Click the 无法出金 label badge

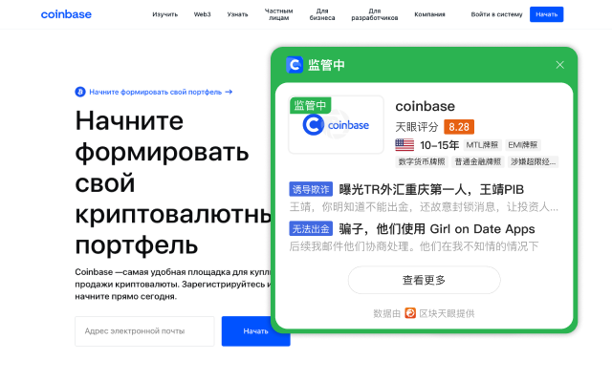pos(311,229)
